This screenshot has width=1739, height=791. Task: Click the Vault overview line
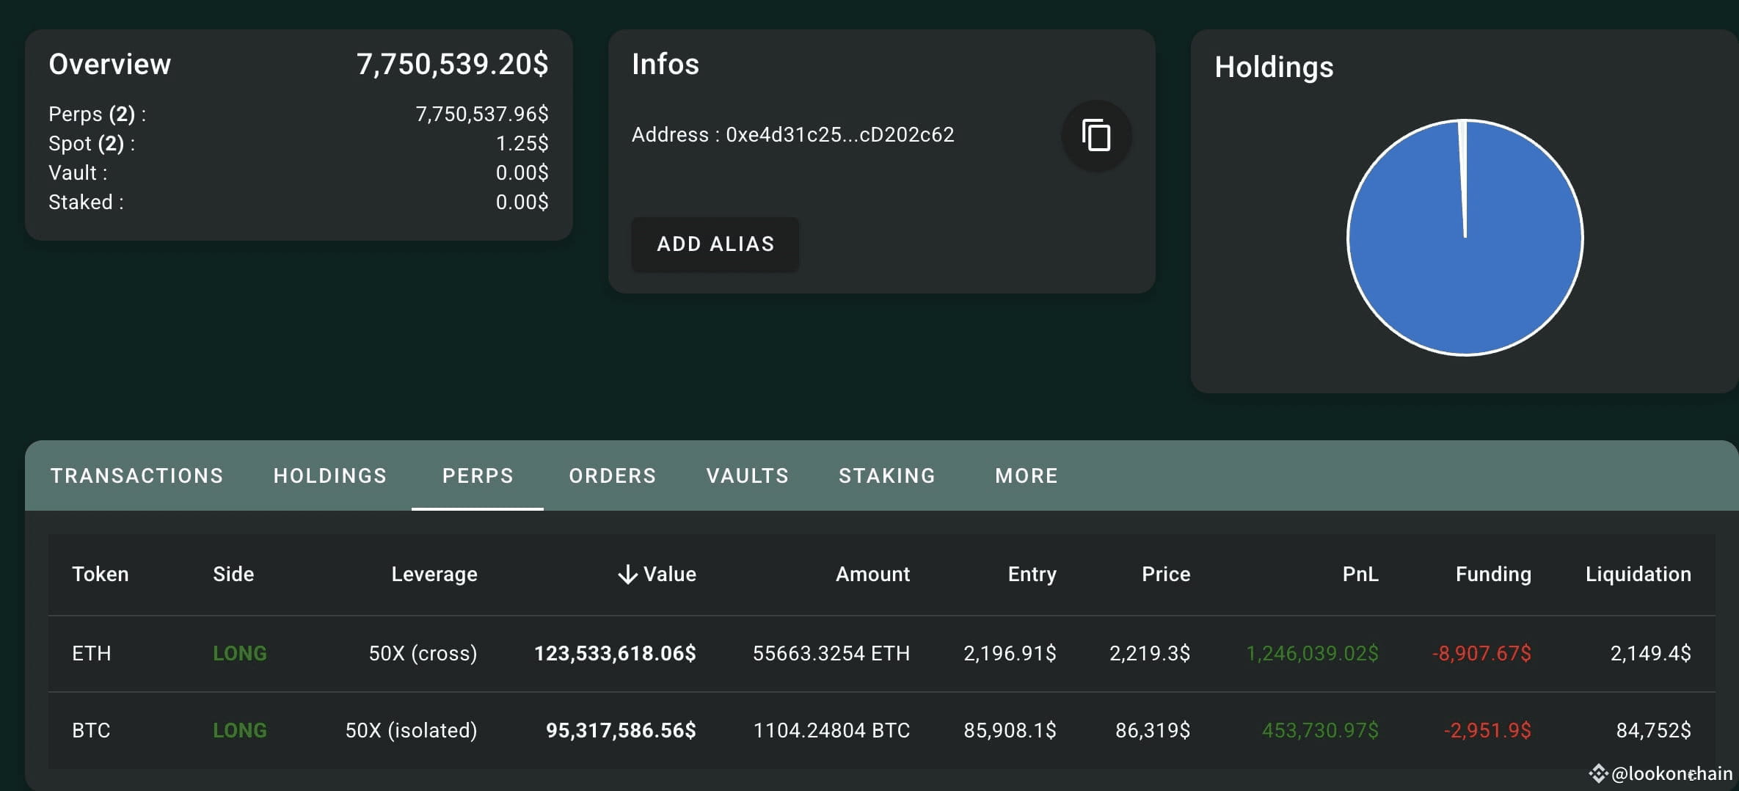click(299, 172)
